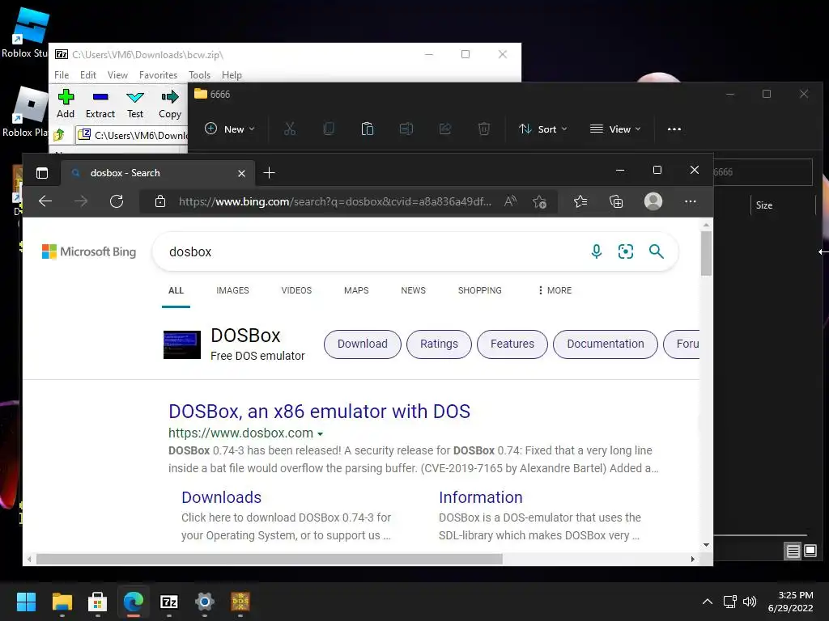Click Edge vertical scrollbar thumb
Image resolution: width=829 pixels, height=621 pixels.
[x=706, y=253]
